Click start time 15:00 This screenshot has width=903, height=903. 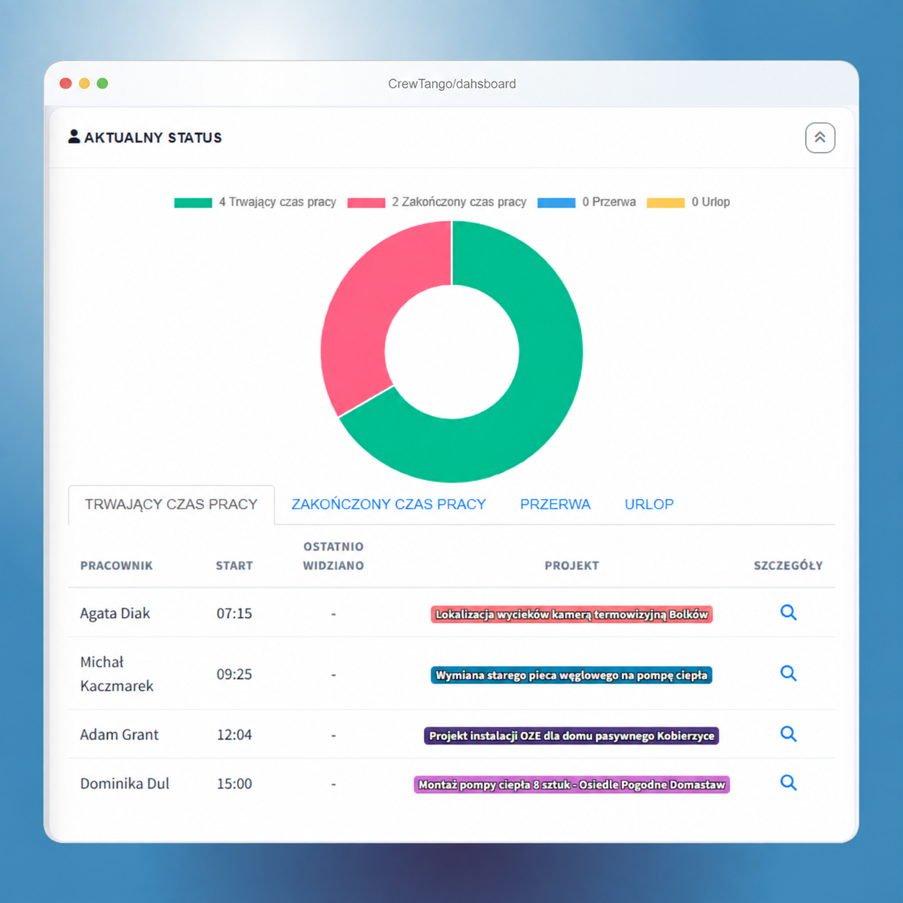point(235,783)
